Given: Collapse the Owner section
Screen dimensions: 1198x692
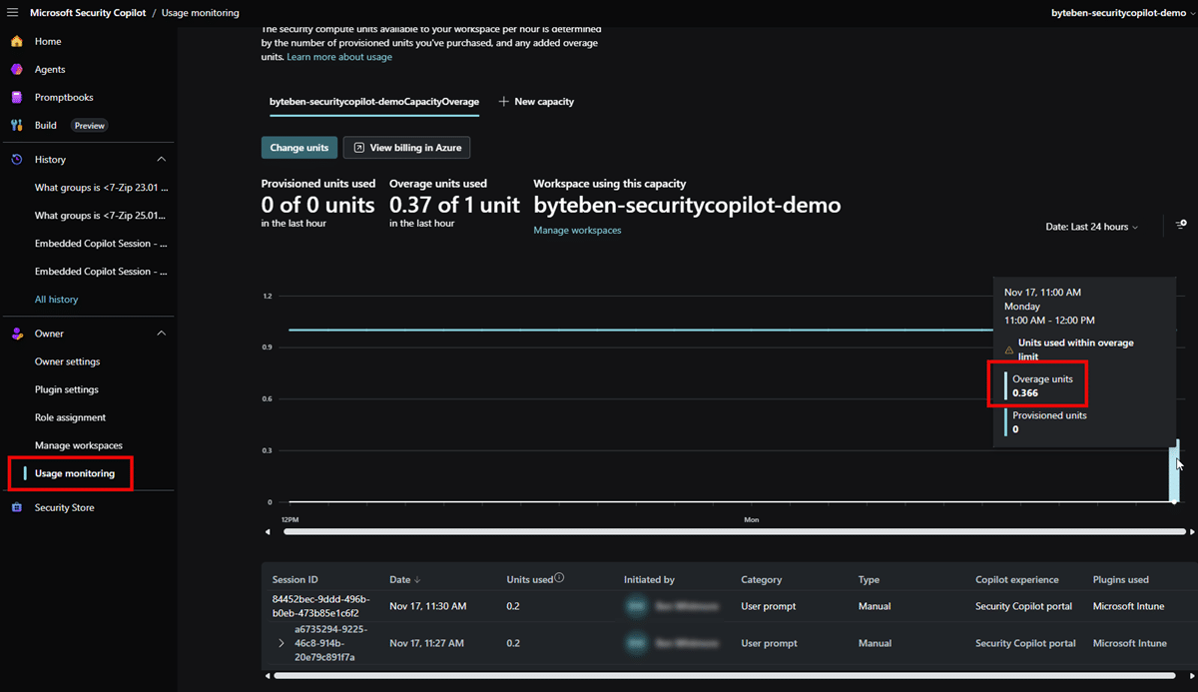Looking at the screenshot, I should click(x=162, y=334).
